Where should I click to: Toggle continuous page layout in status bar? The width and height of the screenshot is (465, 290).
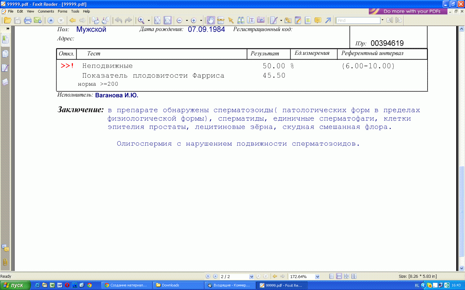pos(339,276)
